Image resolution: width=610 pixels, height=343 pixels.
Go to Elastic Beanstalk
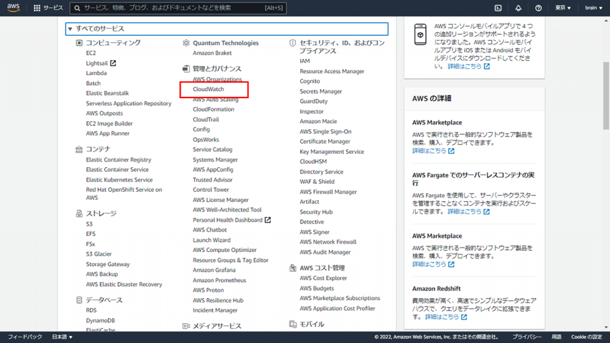click(107, 93)
